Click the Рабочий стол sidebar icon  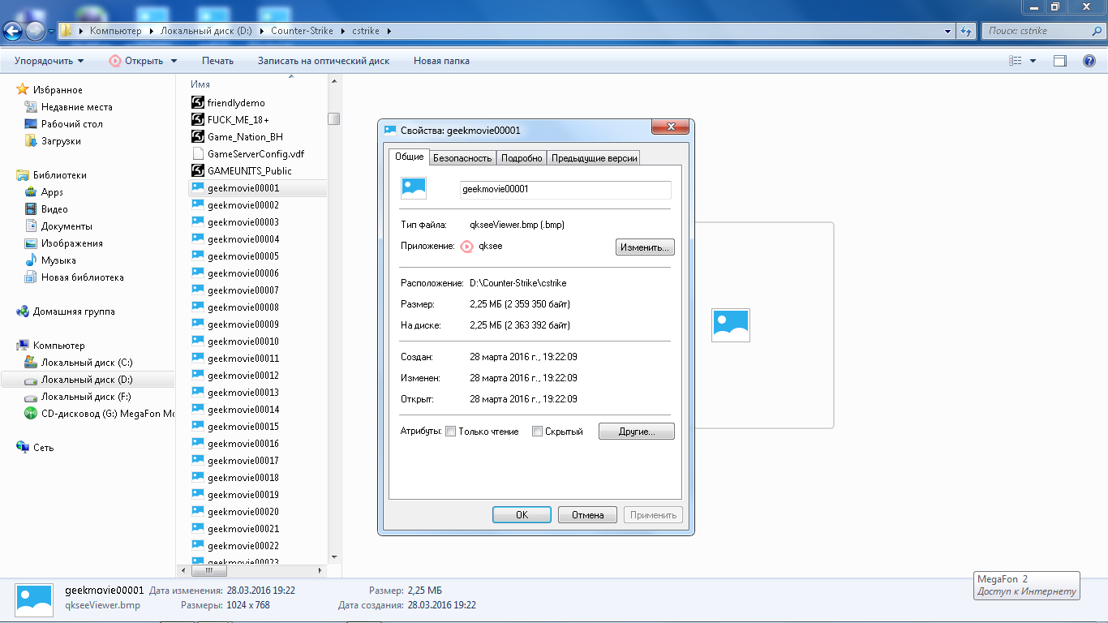coord(31,124)
